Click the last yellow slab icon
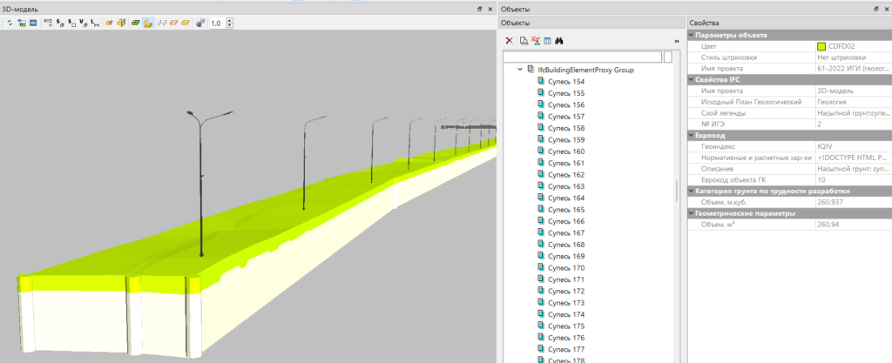892x363 pixels. click(186, 24)
